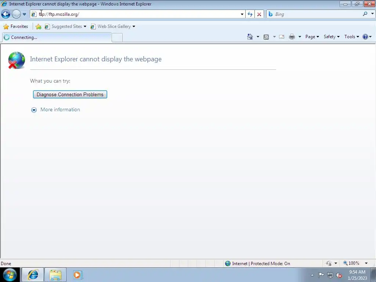Open the Tools menu
The width and height of the screenshot is (376, 282).
tap(351, 37)
